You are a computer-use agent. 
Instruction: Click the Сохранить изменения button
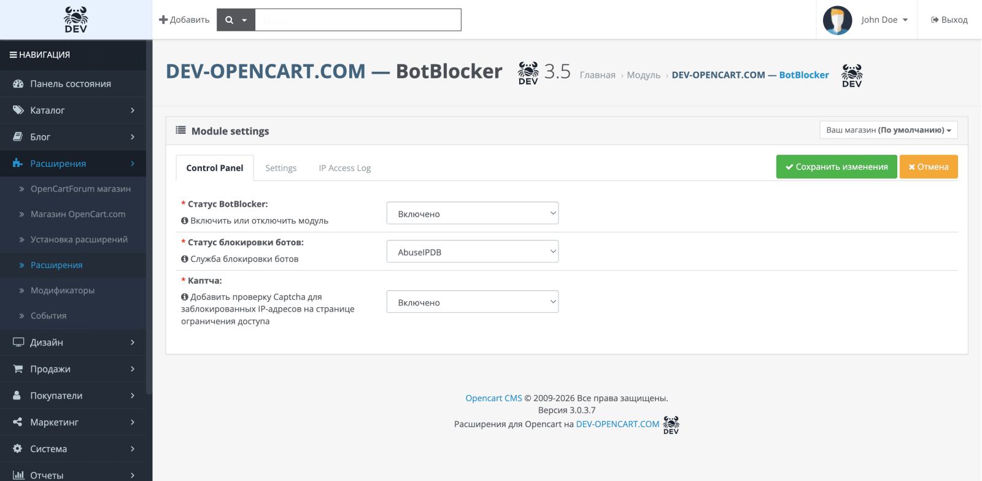[837, 166]
